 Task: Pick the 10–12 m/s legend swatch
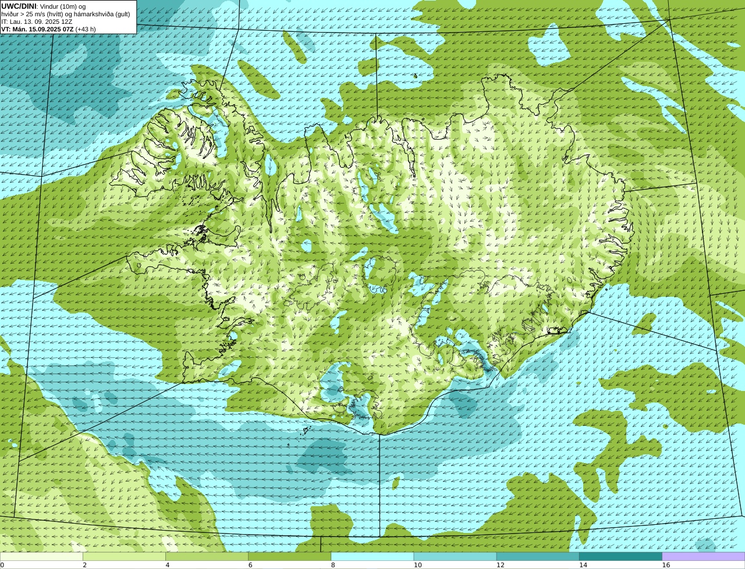click(x=455, y=557)
